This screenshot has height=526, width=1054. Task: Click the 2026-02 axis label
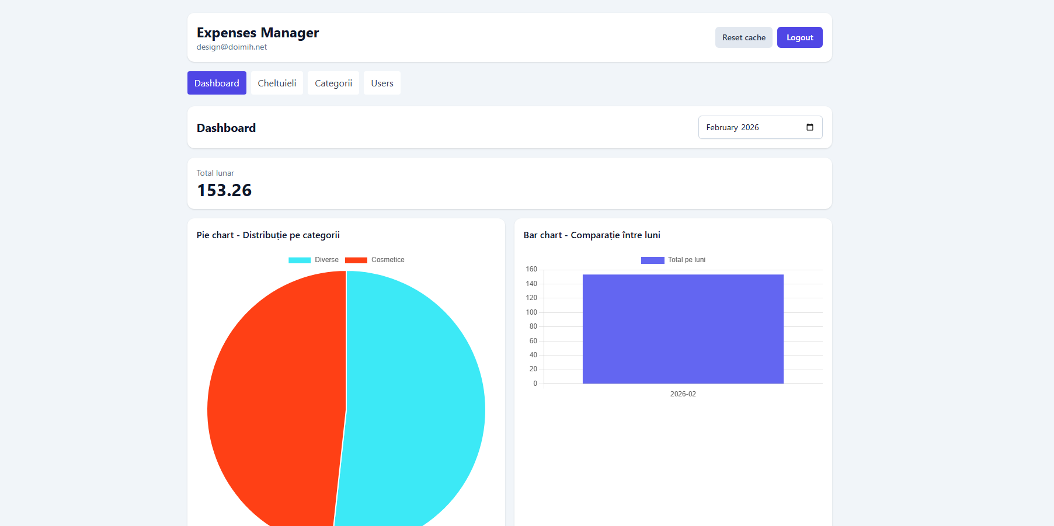tap(683, 394)
